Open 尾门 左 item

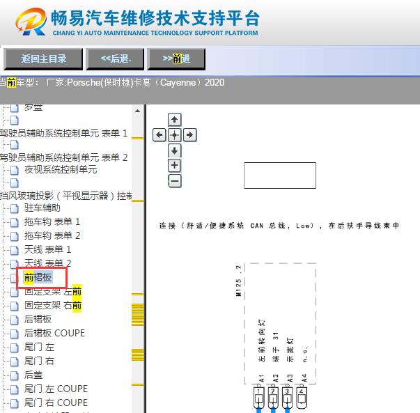[x=39, y=347]
